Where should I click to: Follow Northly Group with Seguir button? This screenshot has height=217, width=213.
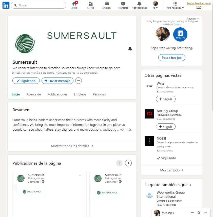pos(166,127)
